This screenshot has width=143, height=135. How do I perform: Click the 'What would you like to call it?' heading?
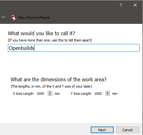42,33
